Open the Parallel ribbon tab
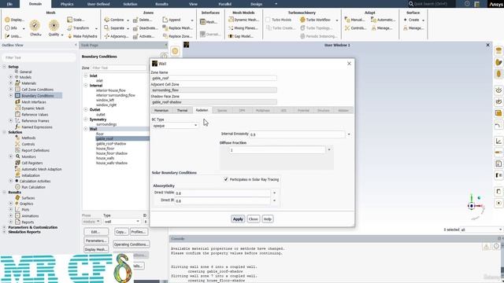 tap(224, 4)
